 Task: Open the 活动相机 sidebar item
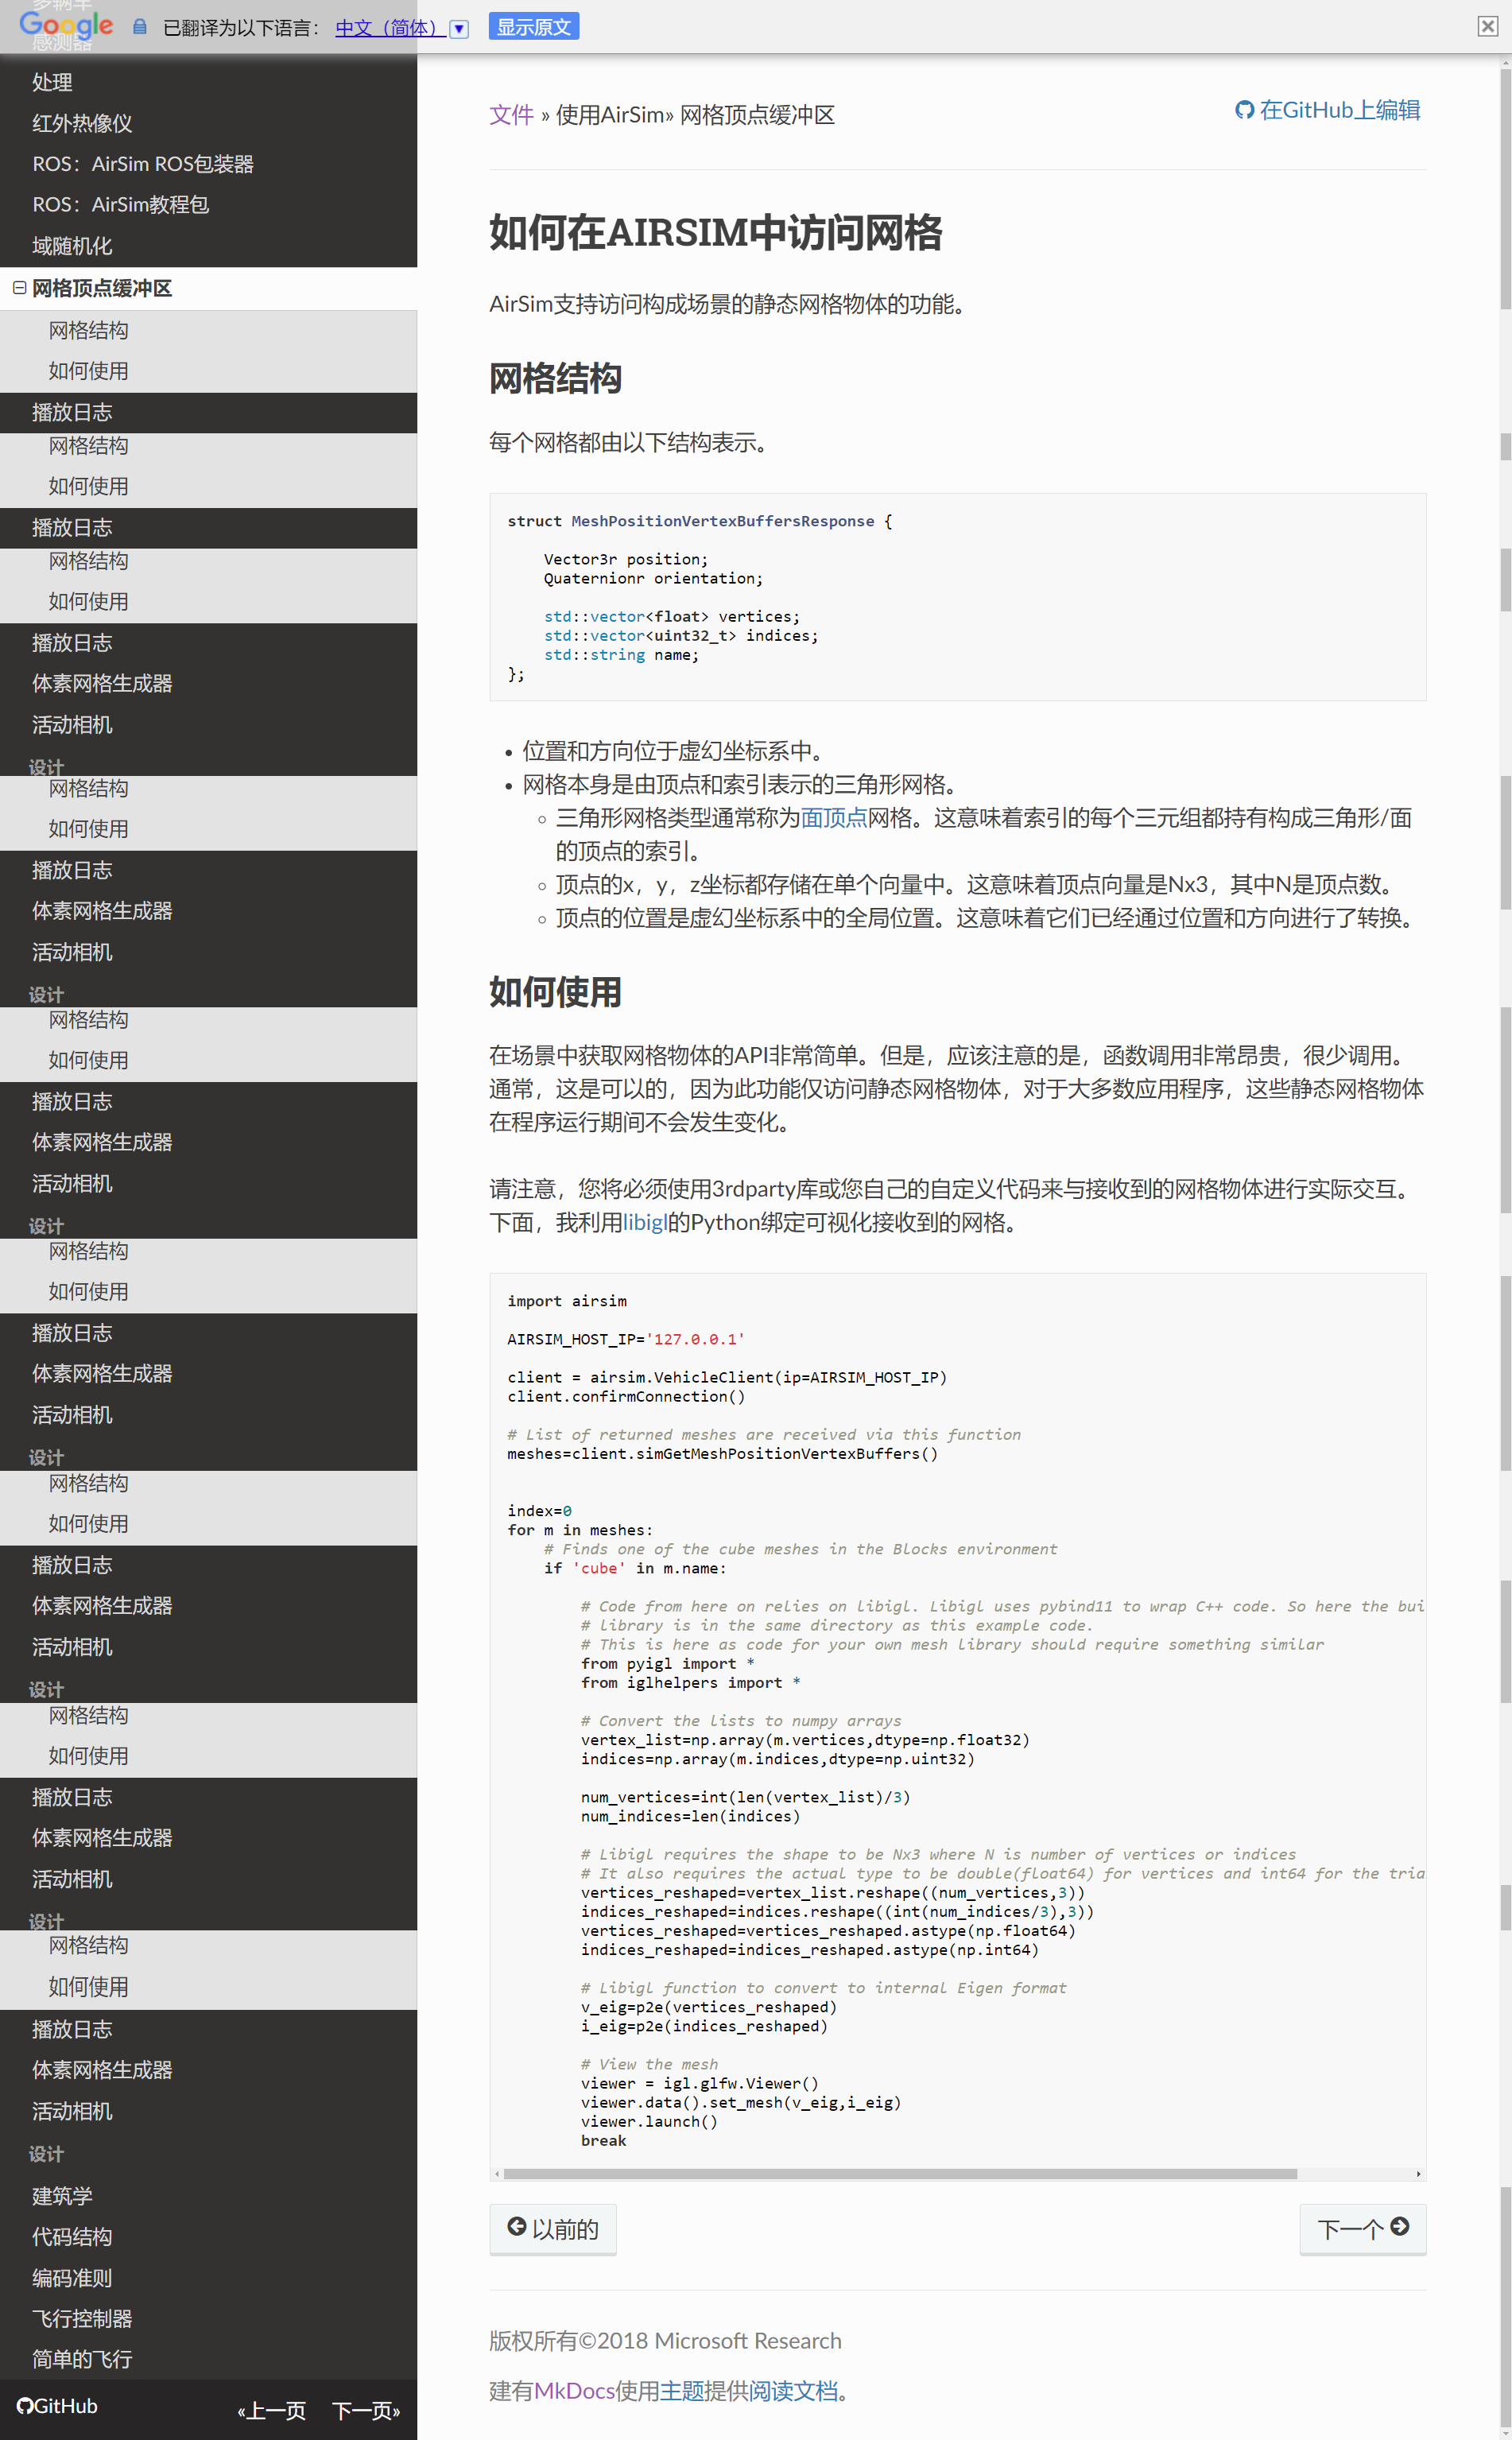point(71,725)
